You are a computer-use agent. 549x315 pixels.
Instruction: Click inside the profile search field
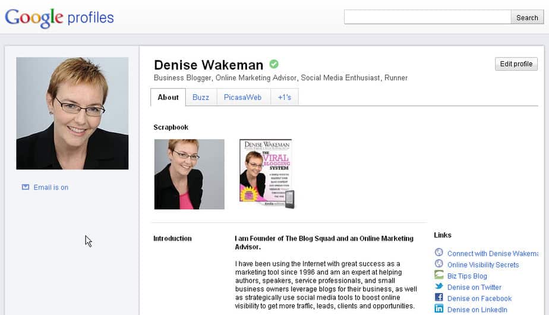pos(428,17)
